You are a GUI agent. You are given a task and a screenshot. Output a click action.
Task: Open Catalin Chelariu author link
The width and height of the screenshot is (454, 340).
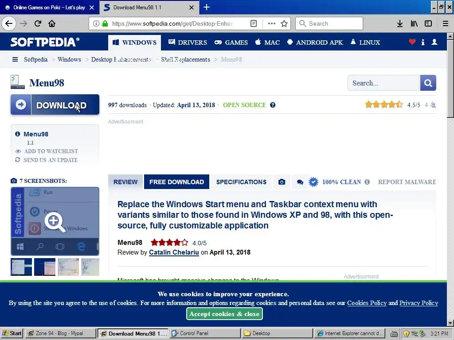click(174, 252)
